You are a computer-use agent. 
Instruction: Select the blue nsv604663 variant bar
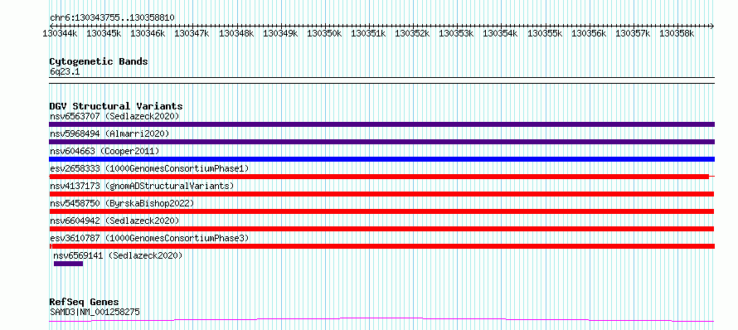[381, 159]
